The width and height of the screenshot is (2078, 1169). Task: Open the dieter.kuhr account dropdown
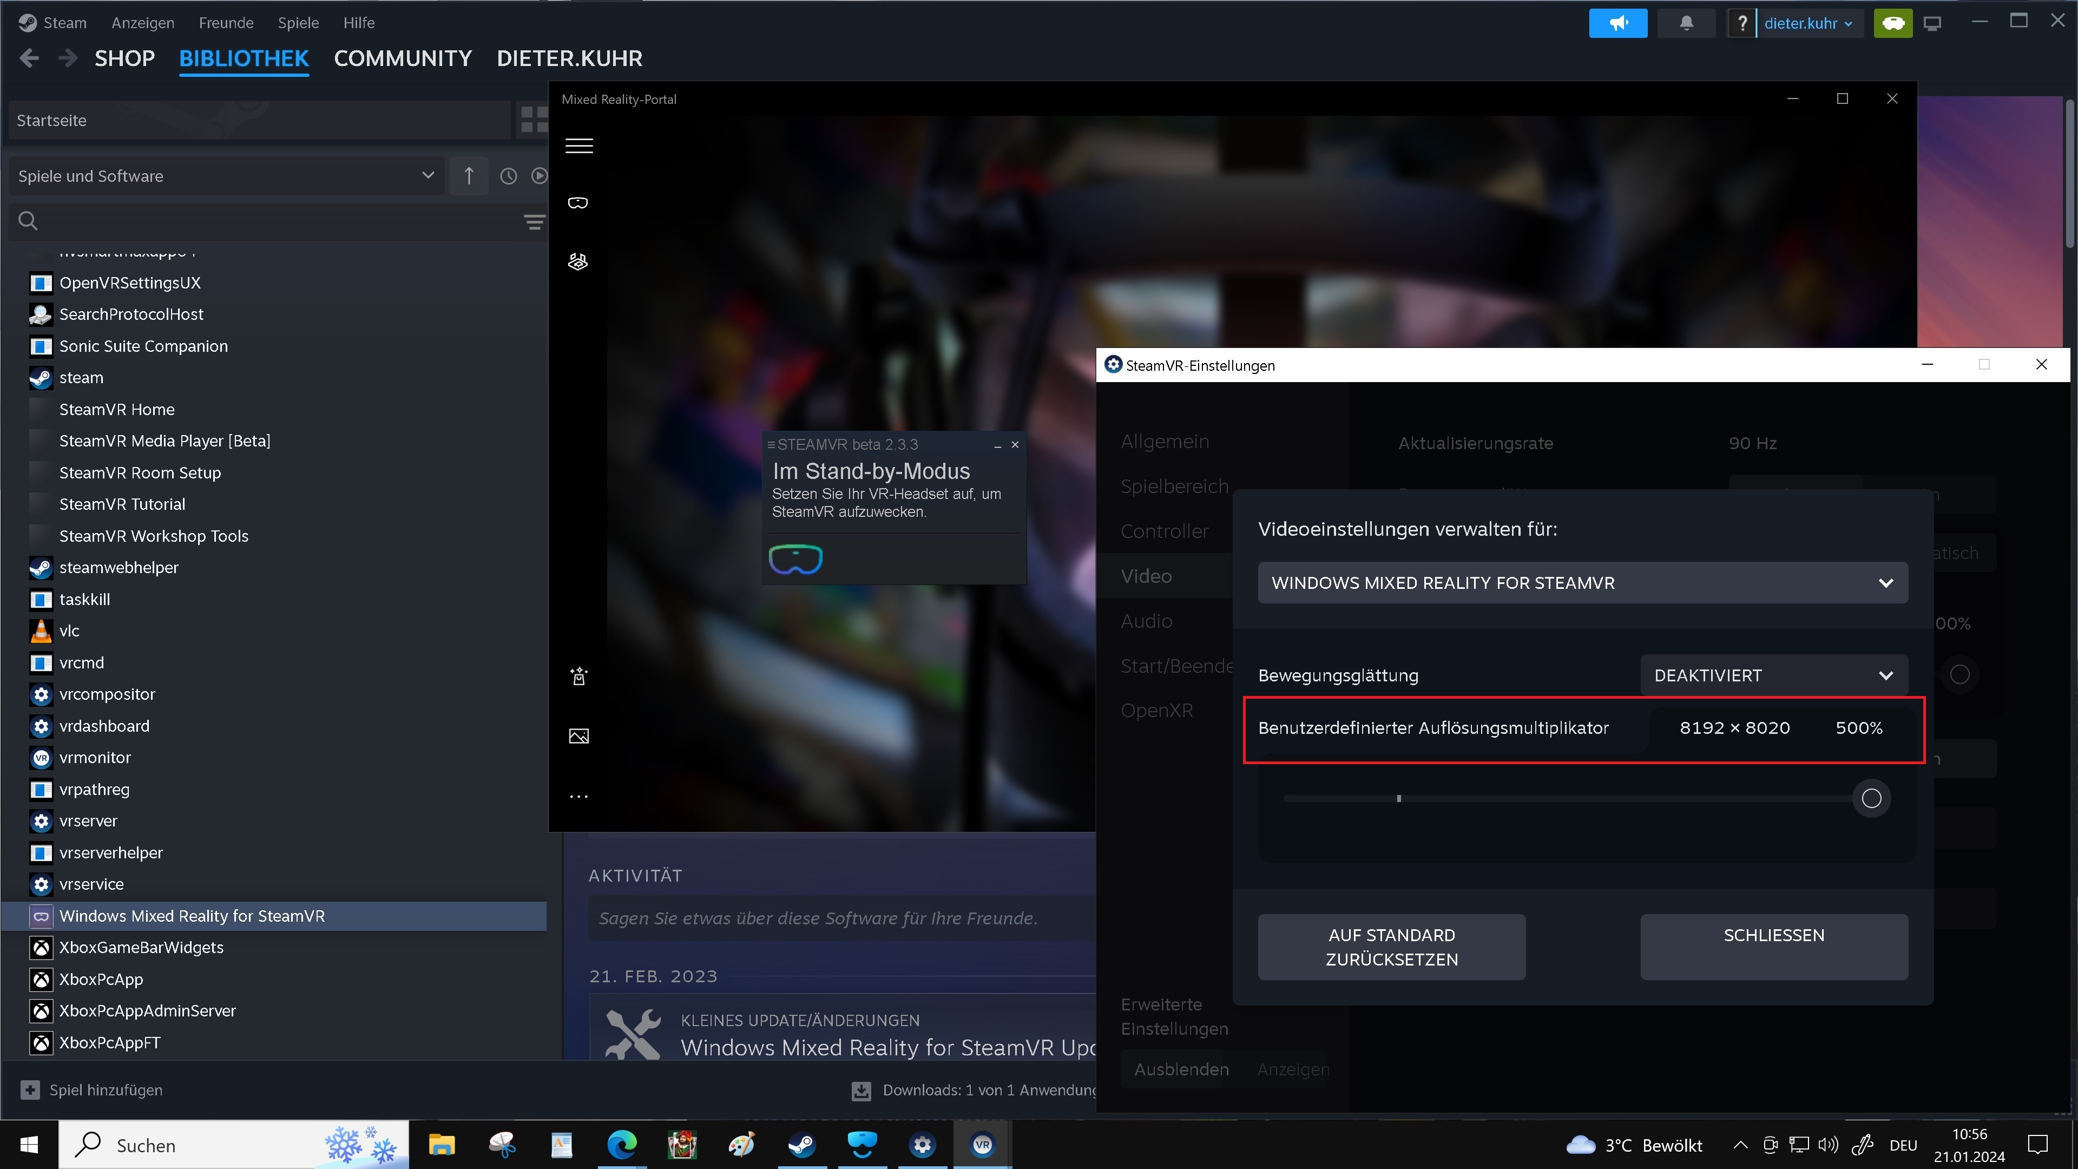pos(1810,23)
